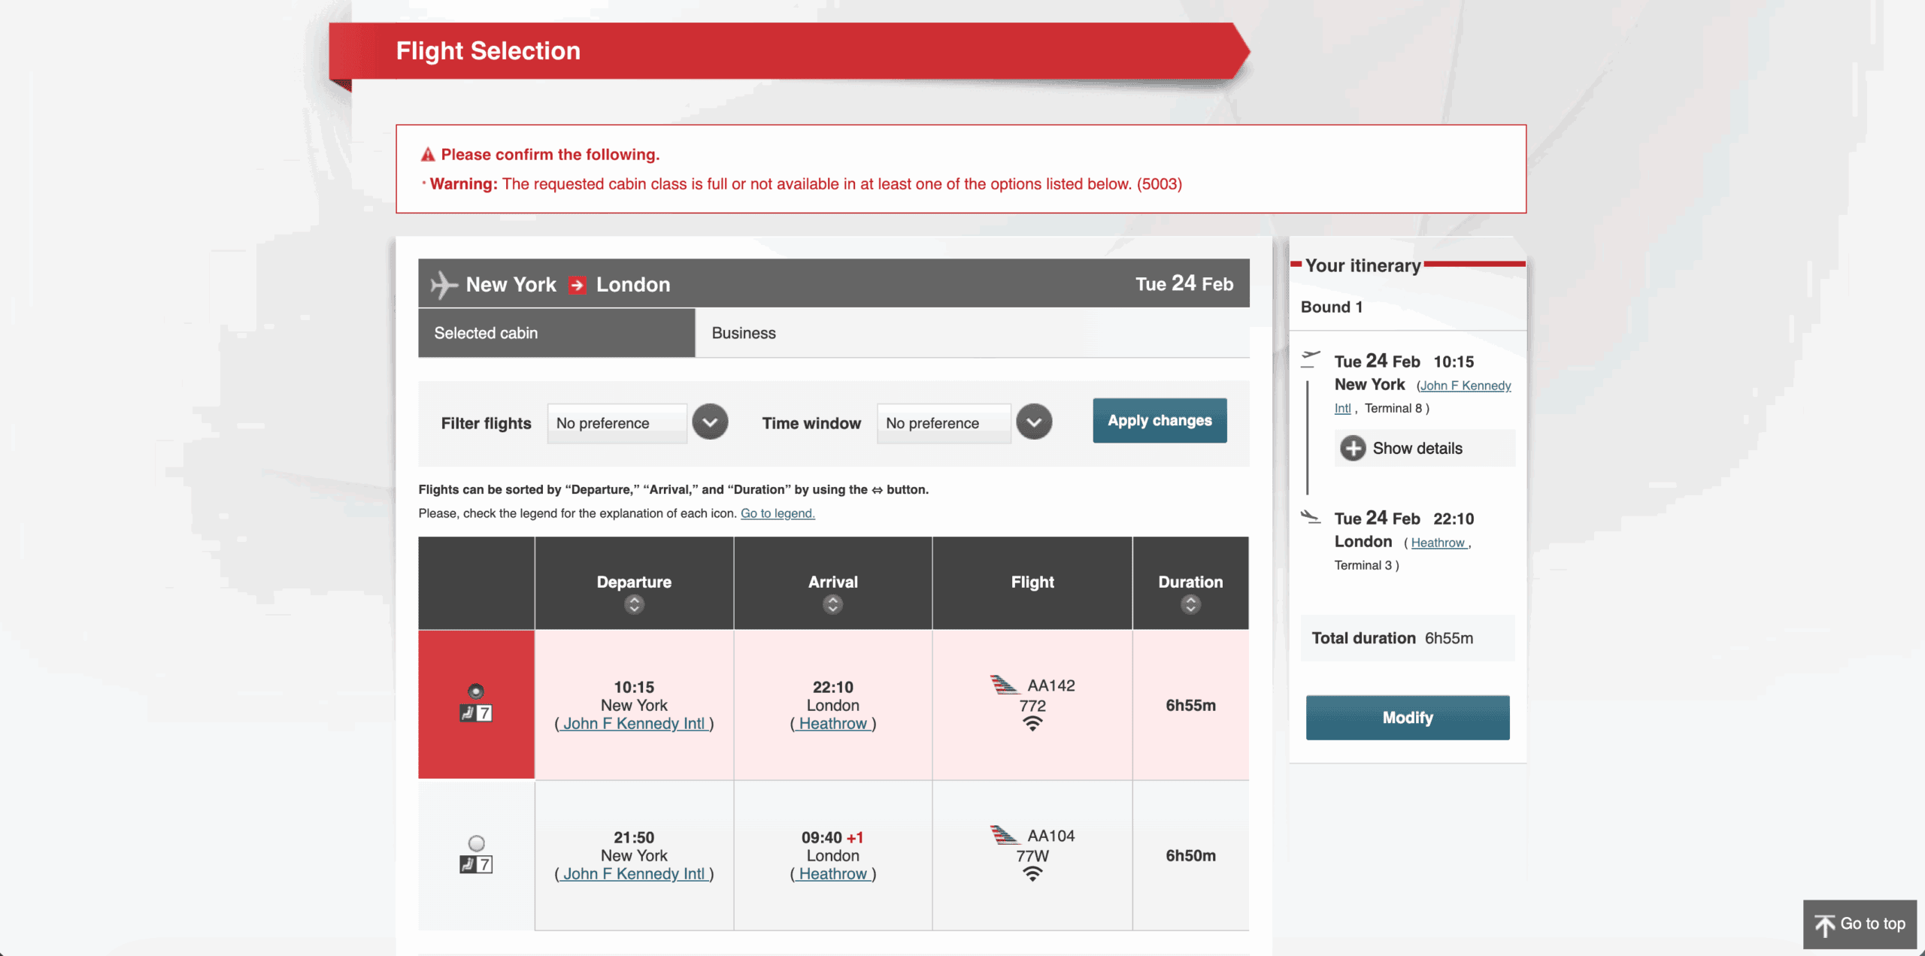The height and width of the screenshot is (956, 1925).
Task: Click the Wi-Fi icon on flight AA104
Action: (1032, 874)
